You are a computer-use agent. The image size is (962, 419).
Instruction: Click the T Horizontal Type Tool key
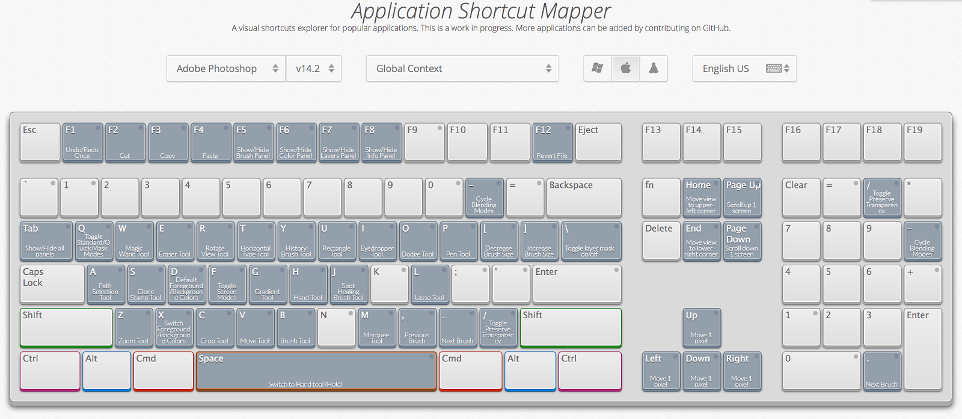click(256, 241)
